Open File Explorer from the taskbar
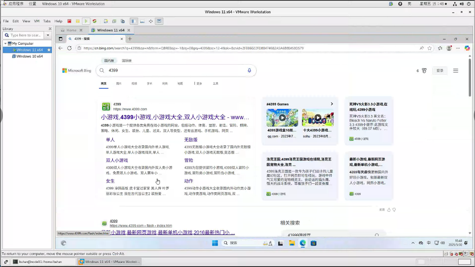 (292, 243)
